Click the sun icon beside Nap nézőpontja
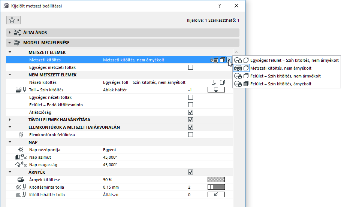Viewport: 341px width, 207px height. [21, 150]
